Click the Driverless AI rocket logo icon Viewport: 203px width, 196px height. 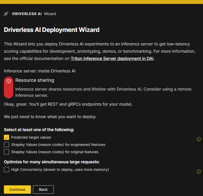click(x=6, y=14)
